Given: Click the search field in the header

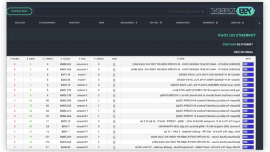Looking at the screenshot, I should [x=121, y=12].
